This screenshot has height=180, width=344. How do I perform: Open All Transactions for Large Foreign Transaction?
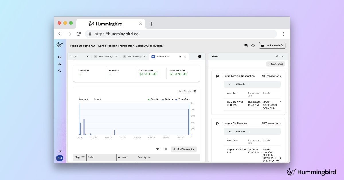pyautogui.click(x=271, y=76)
